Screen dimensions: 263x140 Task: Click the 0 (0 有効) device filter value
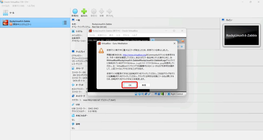point(92,111)
